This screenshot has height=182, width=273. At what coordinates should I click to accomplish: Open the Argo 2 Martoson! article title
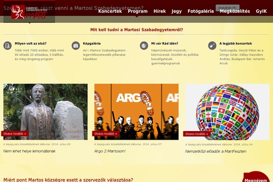click(x=110, y=151)
